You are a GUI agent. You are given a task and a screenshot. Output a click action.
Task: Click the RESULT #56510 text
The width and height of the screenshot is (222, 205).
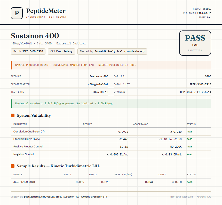click(x=202, y=9)
